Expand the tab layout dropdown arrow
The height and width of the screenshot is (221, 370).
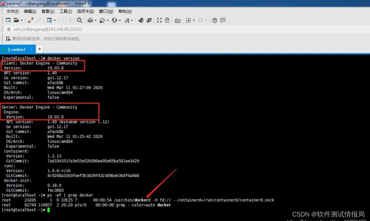coord(206,20)
